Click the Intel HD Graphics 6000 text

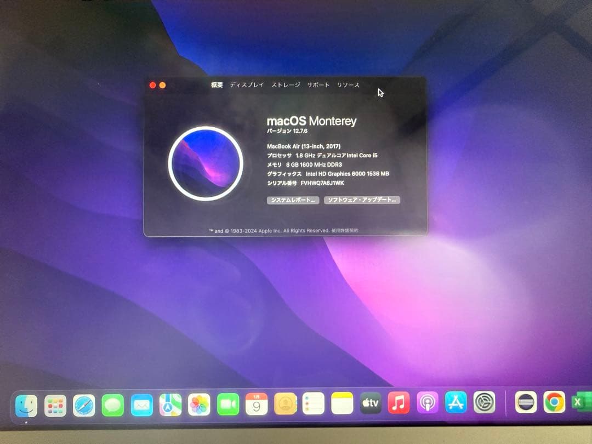point(348,174)
